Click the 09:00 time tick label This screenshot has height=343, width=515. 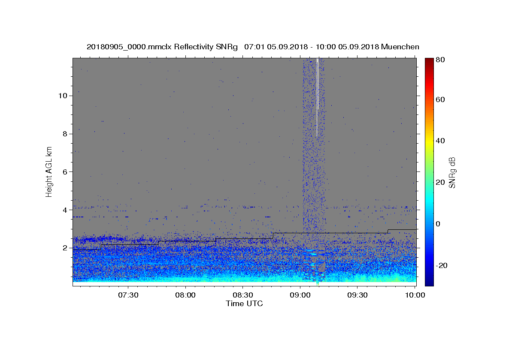[x=300, y=295]
